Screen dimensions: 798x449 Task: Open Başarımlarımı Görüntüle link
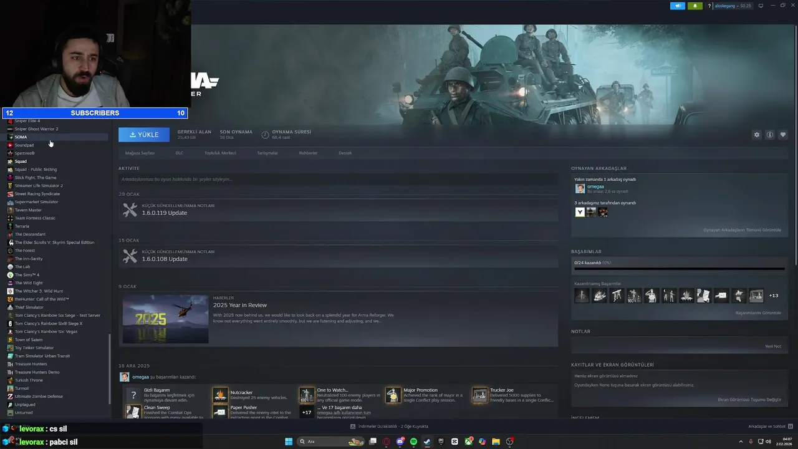pyautogui.click(x=758, y=313)
